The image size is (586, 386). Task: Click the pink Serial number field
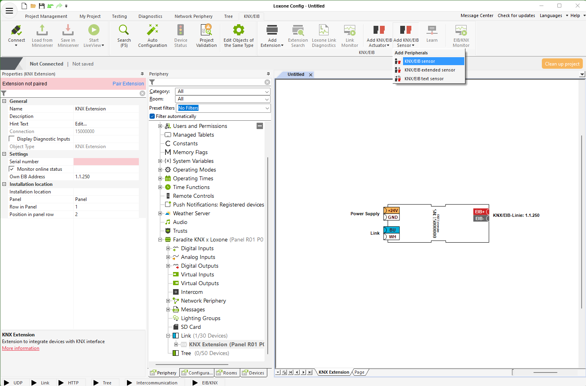(106, 162)
